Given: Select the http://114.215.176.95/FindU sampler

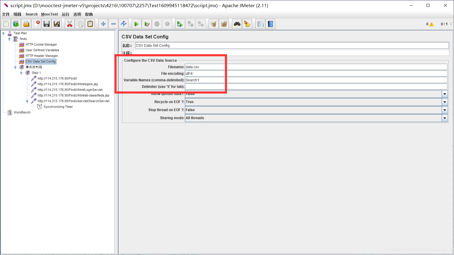Looking at the screenshot, I should 57,79.
